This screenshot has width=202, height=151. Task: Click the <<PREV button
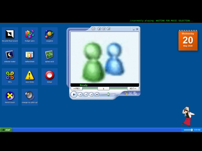[77, 88]
